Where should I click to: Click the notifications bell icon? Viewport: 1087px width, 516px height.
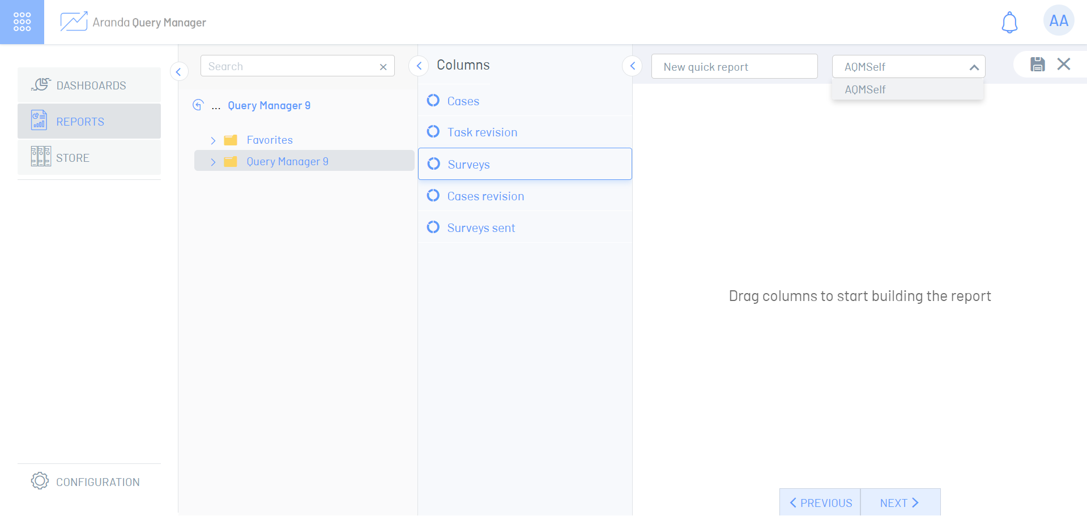1009,23
